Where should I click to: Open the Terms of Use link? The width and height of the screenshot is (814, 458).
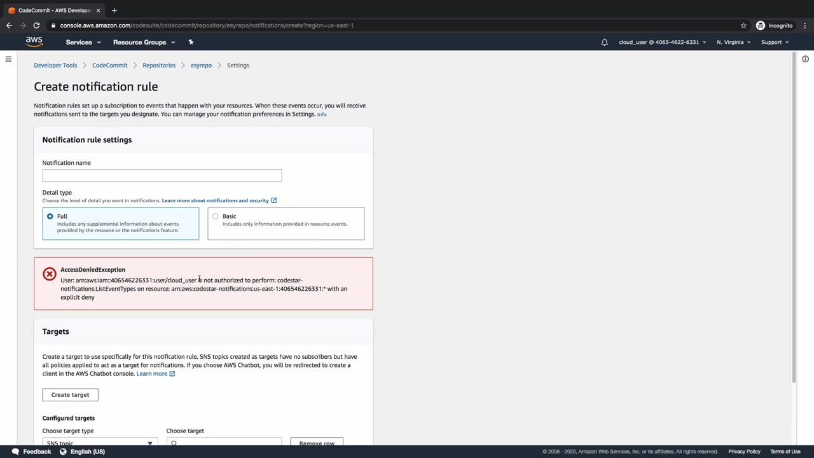[x=785, y=452]
